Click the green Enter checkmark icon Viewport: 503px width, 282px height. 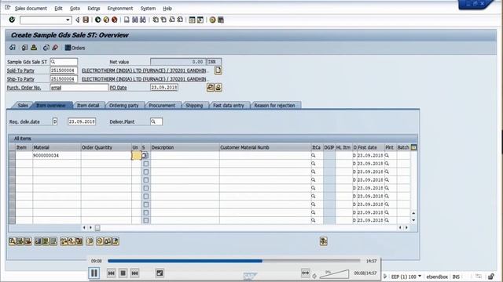click(12, 20)
